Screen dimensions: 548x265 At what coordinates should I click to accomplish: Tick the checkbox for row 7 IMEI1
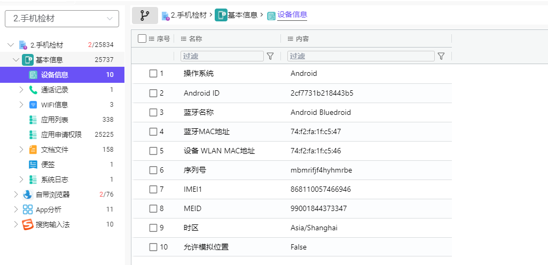pos(153,189)
